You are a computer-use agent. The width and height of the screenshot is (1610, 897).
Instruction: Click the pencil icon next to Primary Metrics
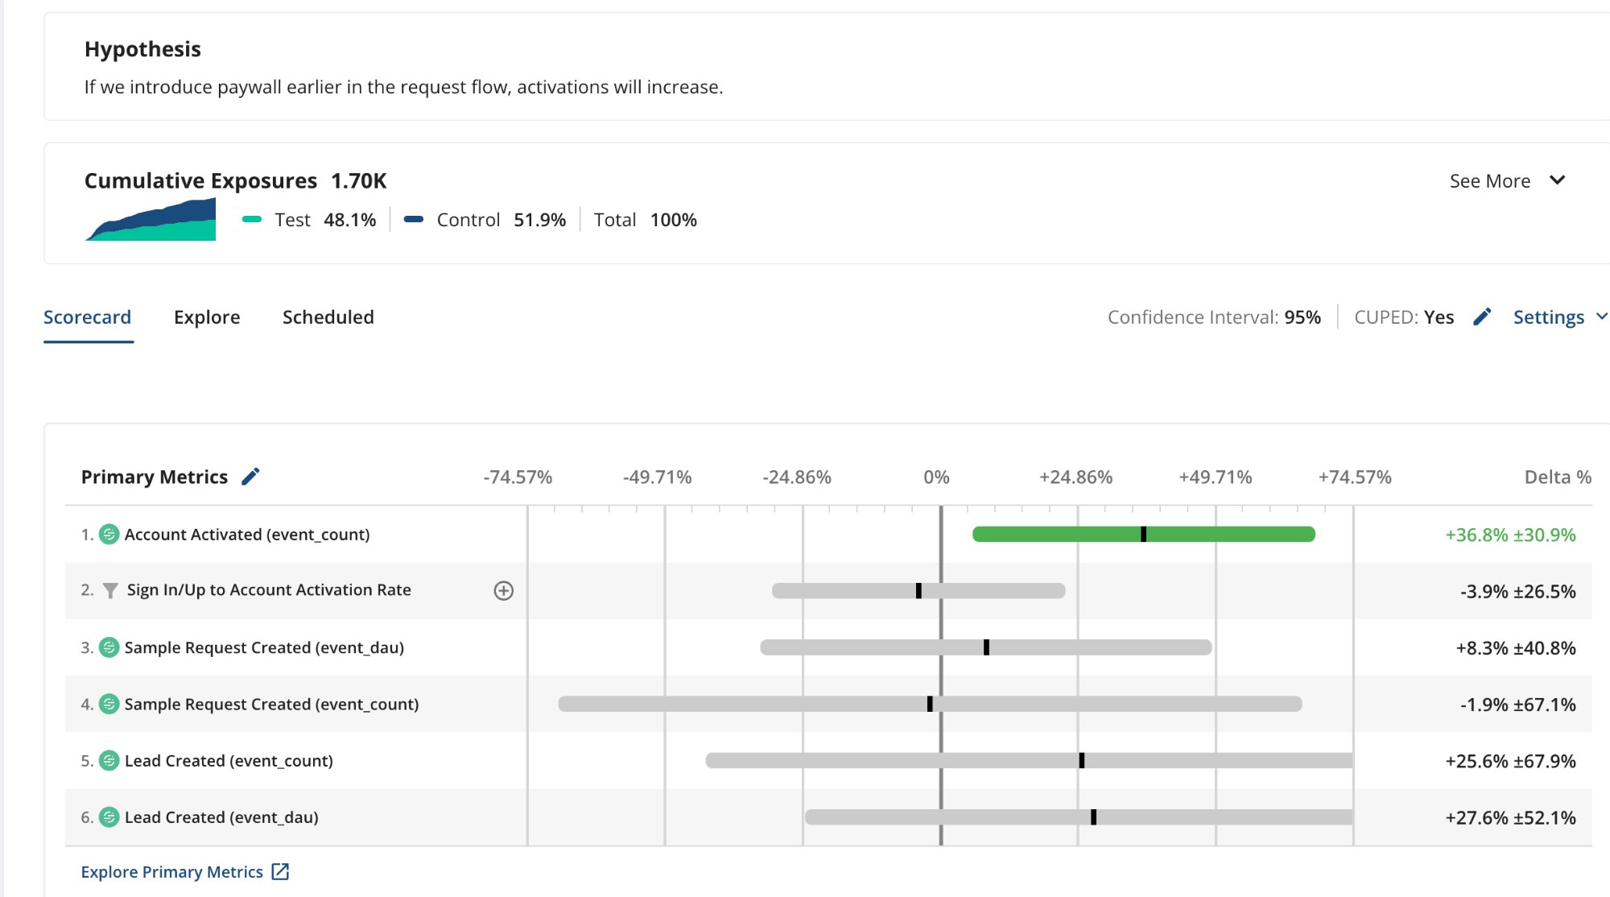point(252,476)
